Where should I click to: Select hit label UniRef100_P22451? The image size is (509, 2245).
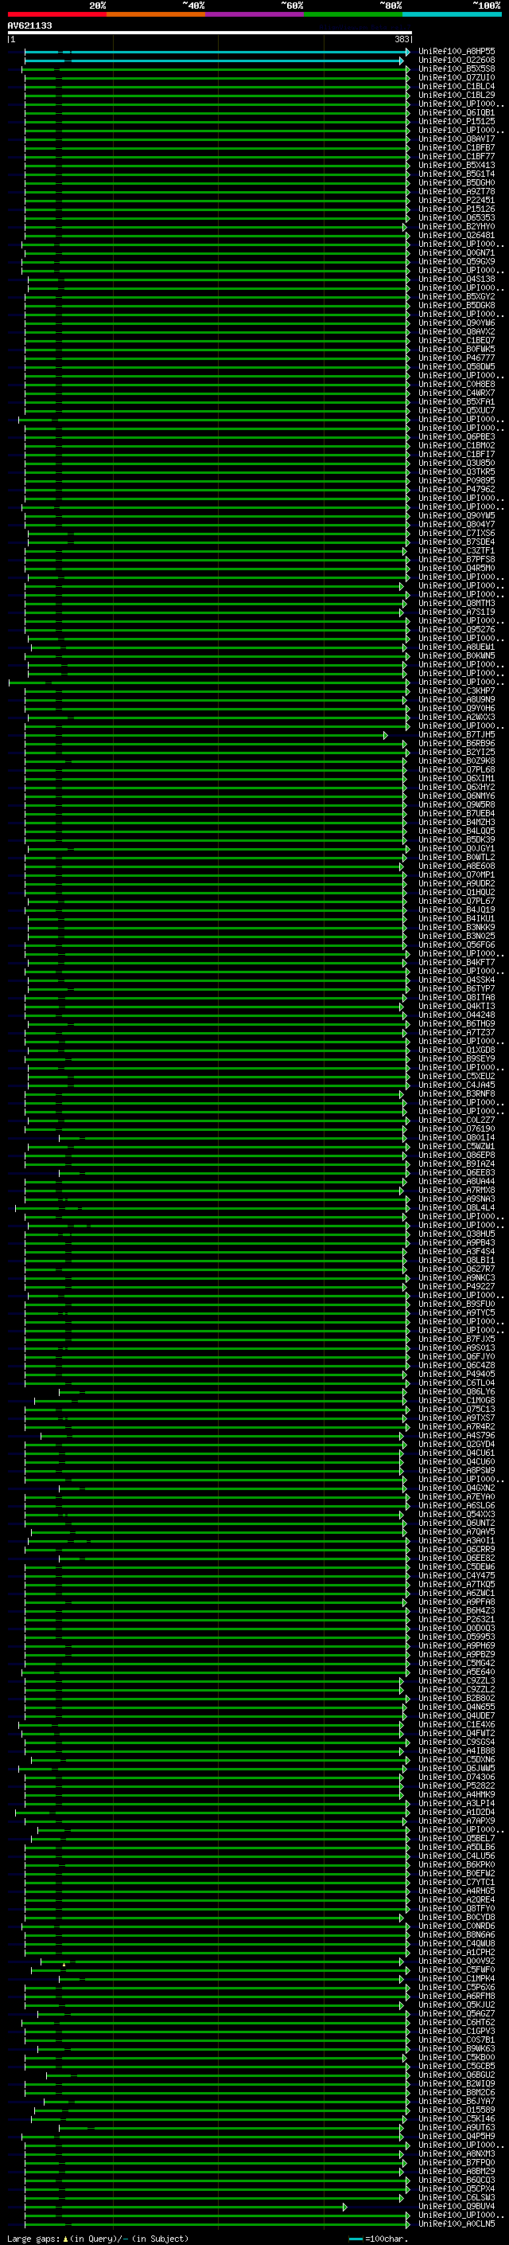coord(457,201)
